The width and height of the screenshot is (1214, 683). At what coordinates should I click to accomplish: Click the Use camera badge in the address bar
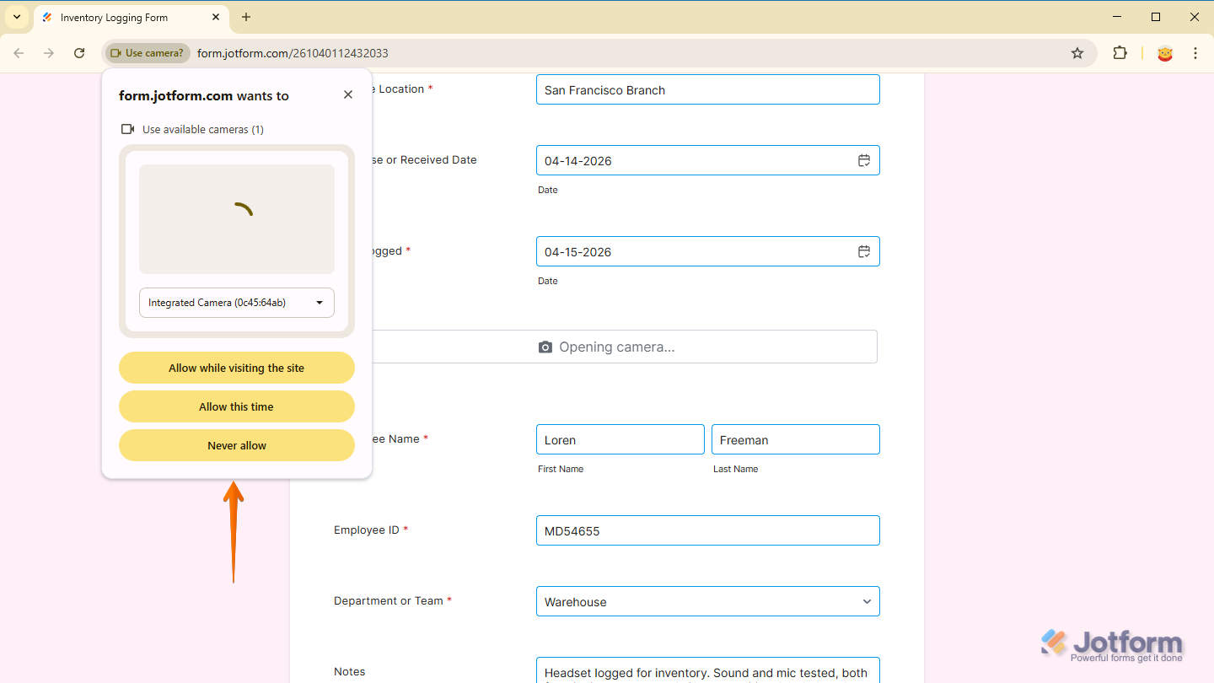[x=147, y=52]
